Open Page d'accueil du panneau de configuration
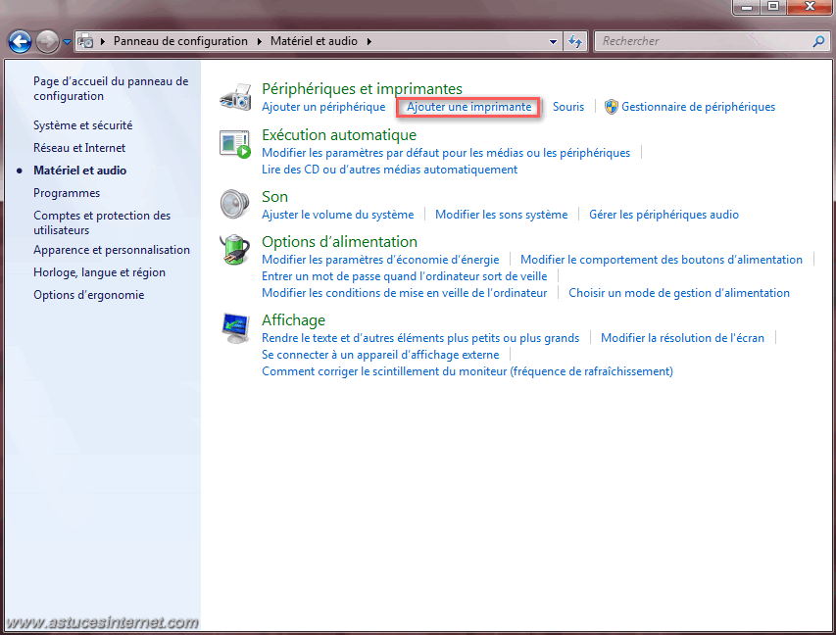 point(111,88)
